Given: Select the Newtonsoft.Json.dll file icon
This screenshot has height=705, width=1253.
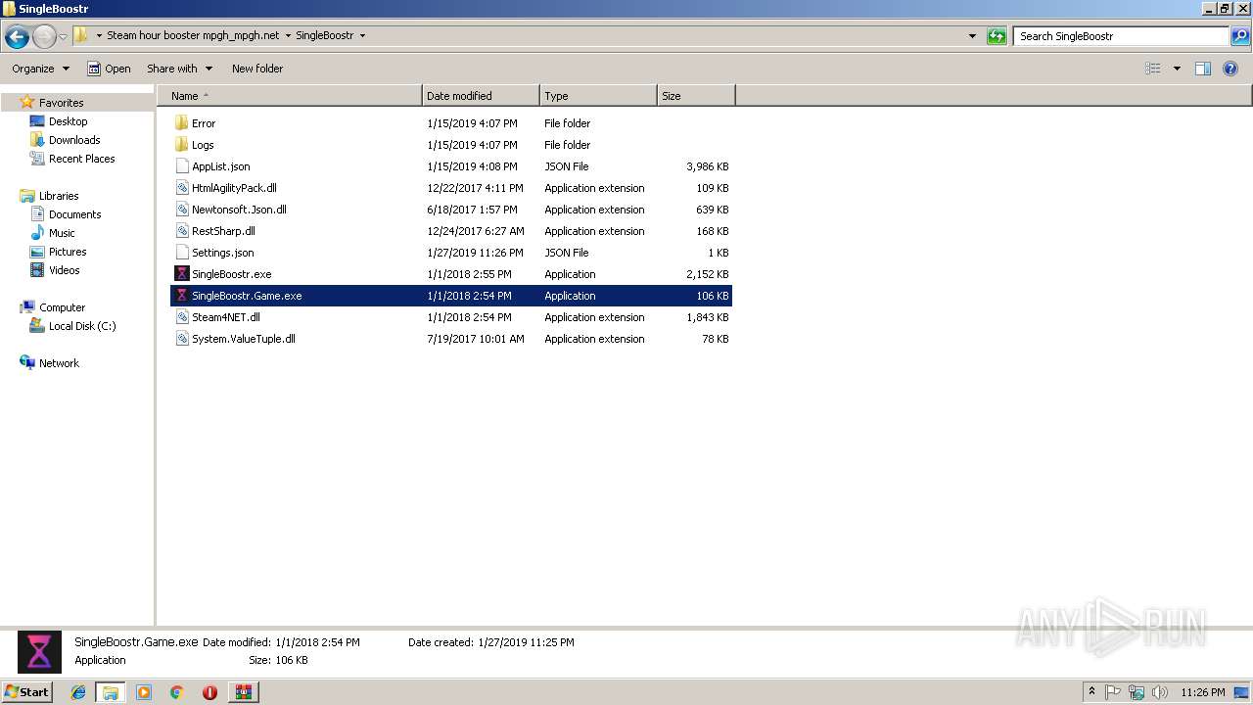Looking at the screenshot, I should tap(181, 210).
